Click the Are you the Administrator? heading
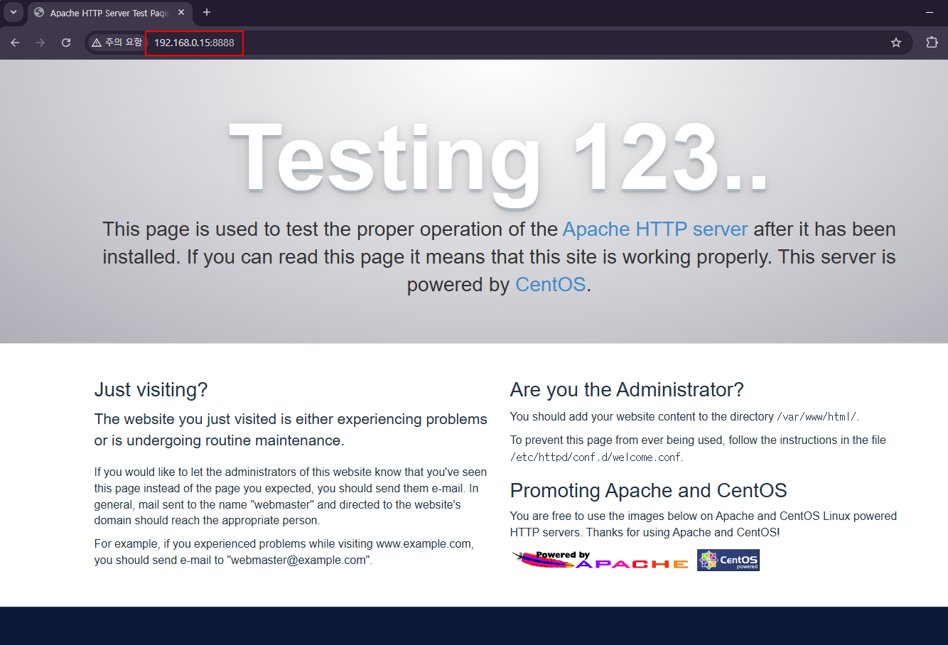948x645 pixels. pos(627,390)
